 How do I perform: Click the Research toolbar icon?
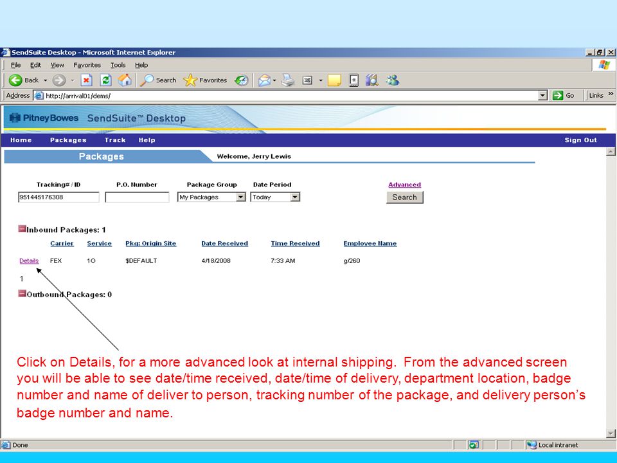(353, 80)
